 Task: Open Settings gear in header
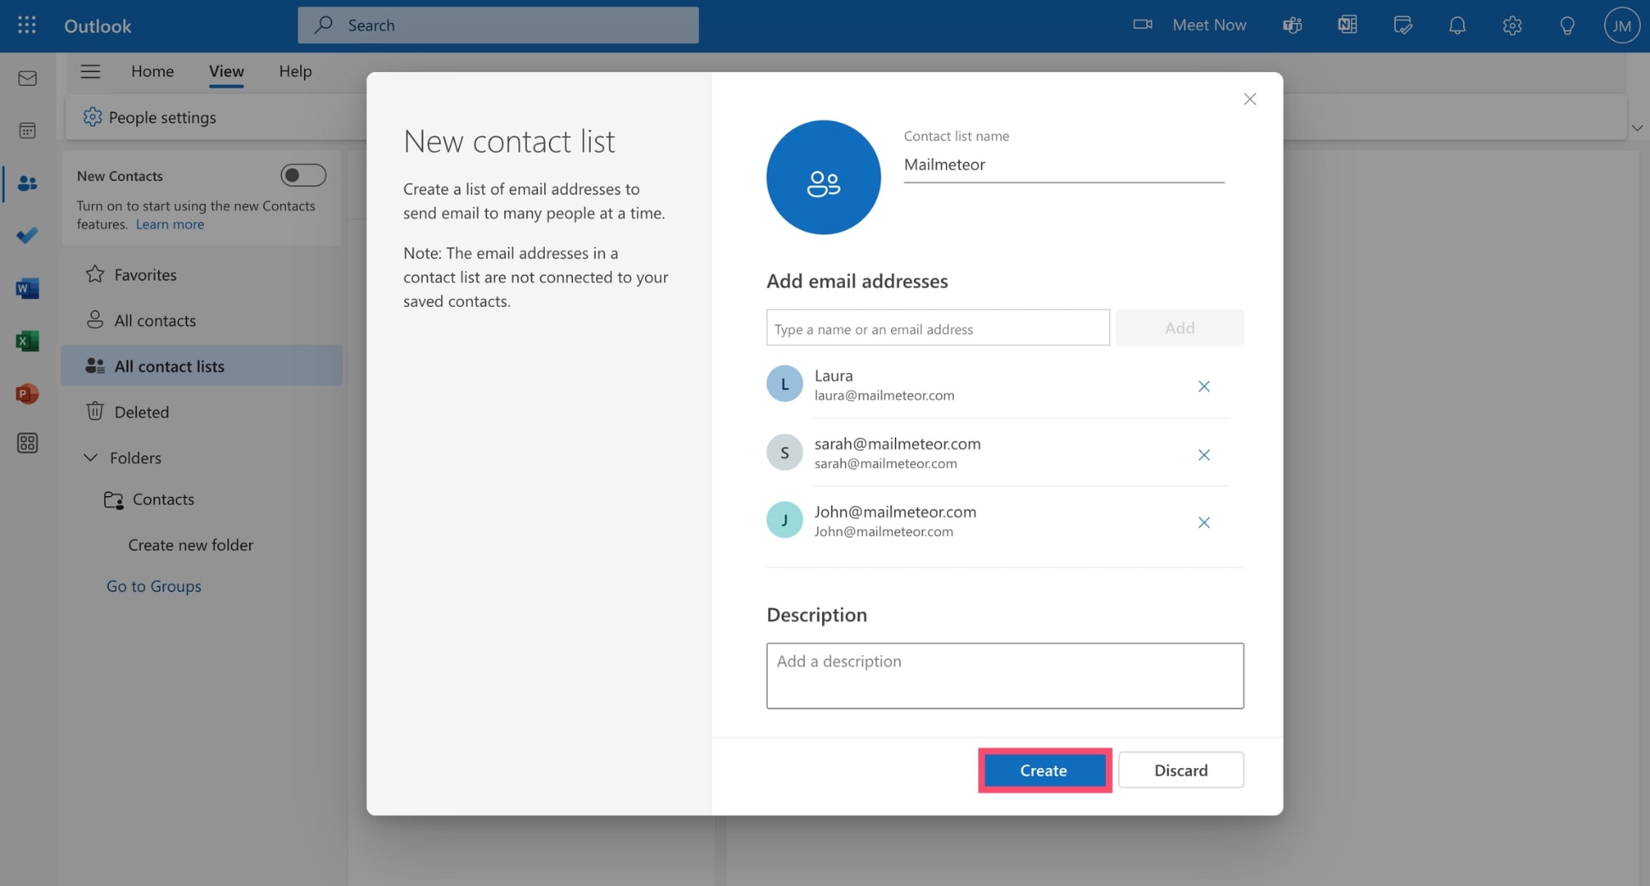point(1511,25)
